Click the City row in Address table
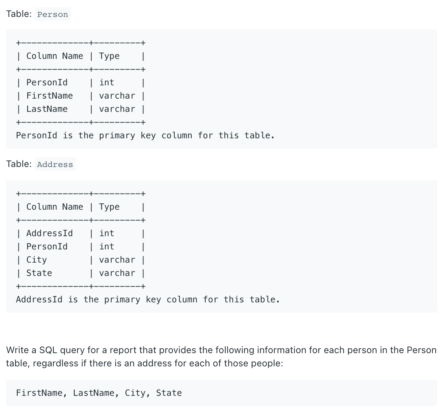 pyautogui.click(x=36, y=260)
